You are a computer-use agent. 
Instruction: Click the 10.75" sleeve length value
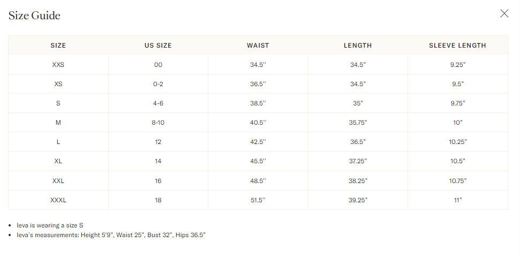click(x=458, y=181)
